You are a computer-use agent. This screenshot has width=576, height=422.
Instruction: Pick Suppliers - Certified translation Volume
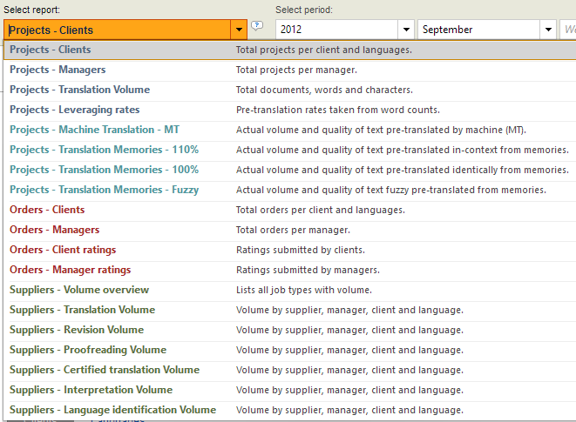pyautogui.click(x=105, y=370)
